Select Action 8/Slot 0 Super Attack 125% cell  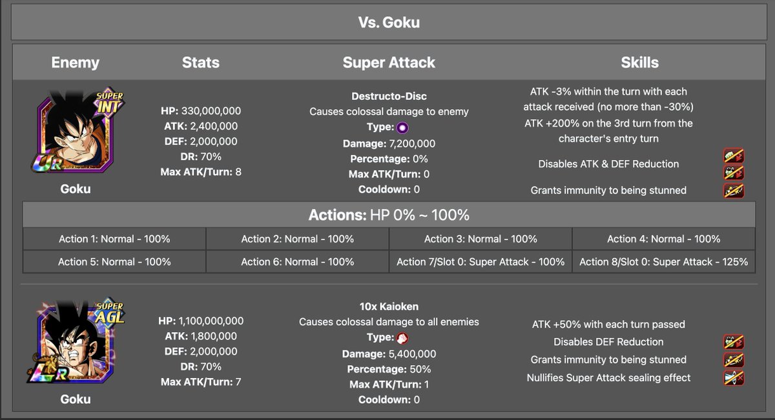[x=663, y=261]
